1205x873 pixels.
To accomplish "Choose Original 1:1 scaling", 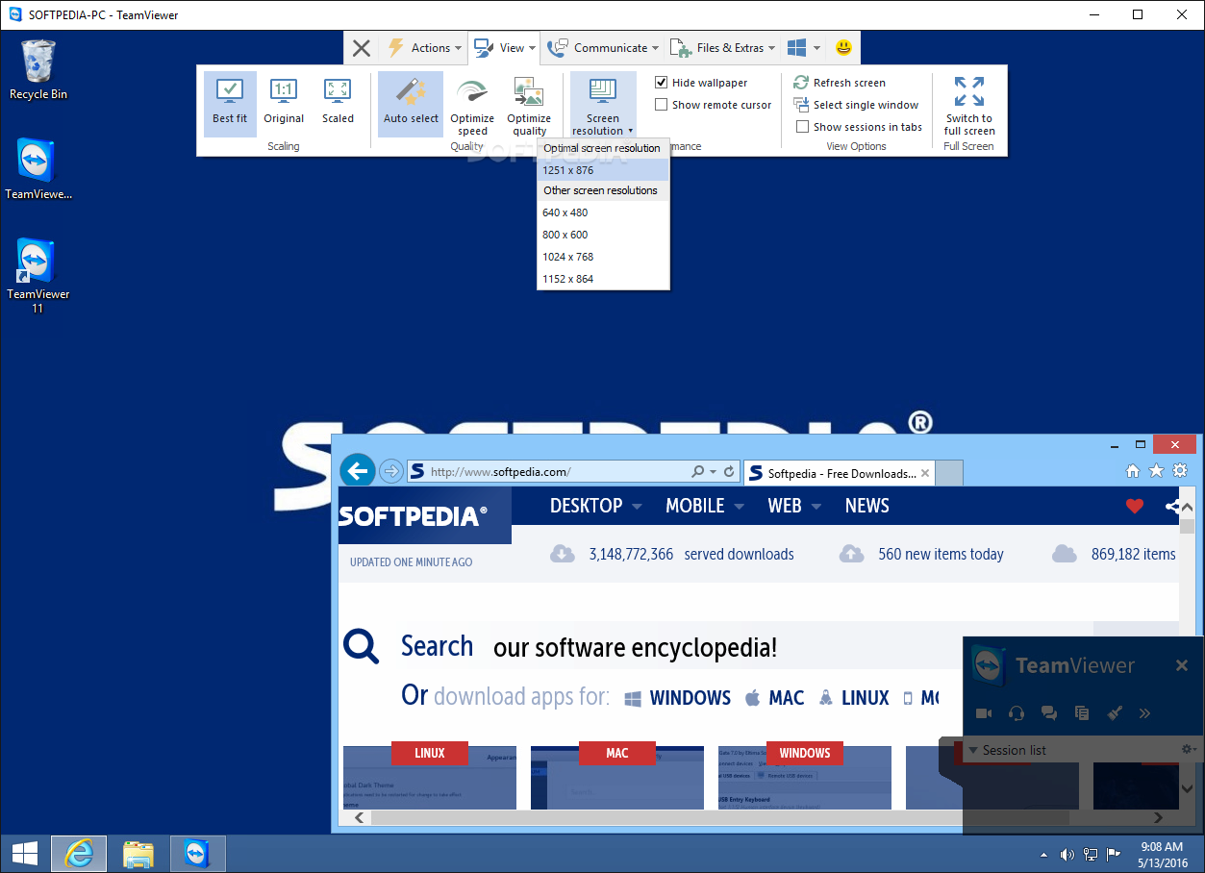I will pyautogui.click(x=284, y=103).
